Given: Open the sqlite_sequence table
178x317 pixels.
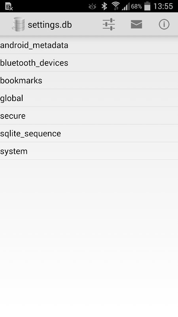Looking at the screenshot, I should click(89, 134).
